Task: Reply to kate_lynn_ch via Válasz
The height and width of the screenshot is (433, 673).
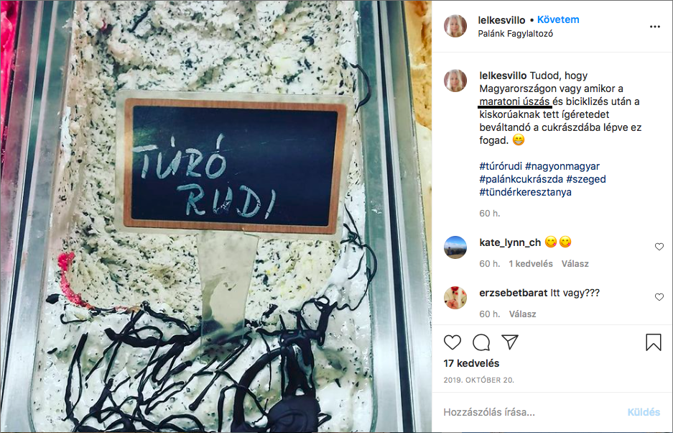Action: [575, 263]
